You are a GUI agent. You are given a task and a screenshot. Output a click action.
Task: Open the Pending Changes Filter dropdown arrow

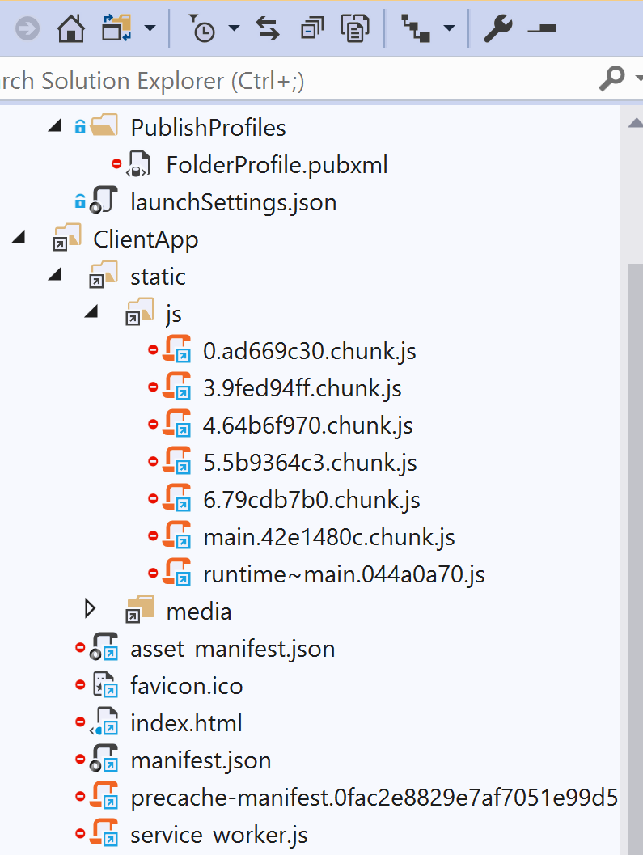234,28
